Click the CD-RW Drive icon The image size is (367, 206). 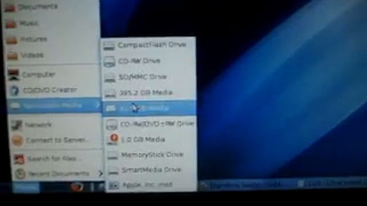110,62
